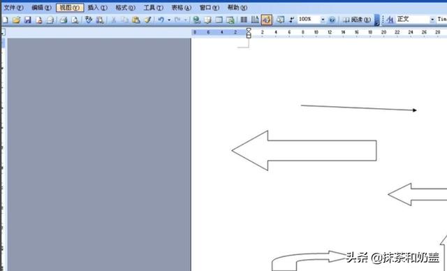Image resolution: width=447 pixels, height=271 pixels.
Task: Click the Word Help question mark button
Action: (332, 20)
